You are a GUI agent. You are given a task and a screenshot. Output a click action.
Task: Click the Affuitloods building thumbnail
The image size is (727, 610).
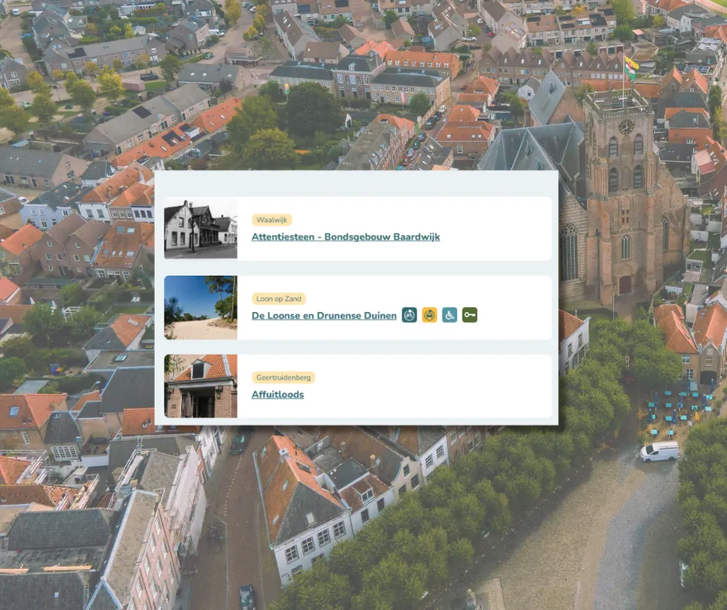200,386
